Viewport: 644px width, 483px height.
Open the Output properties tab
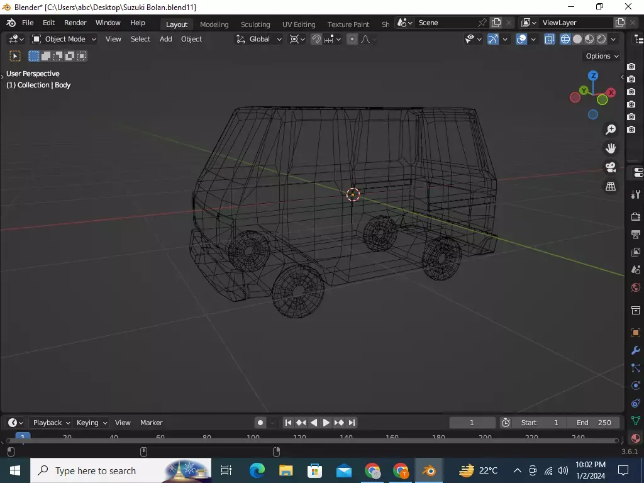[636, 234]
